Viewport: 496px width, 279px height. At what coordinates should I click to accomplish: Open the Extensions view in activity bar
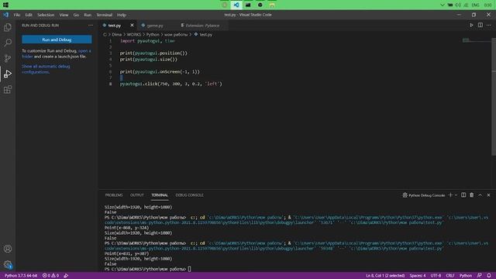coord(8,90)
